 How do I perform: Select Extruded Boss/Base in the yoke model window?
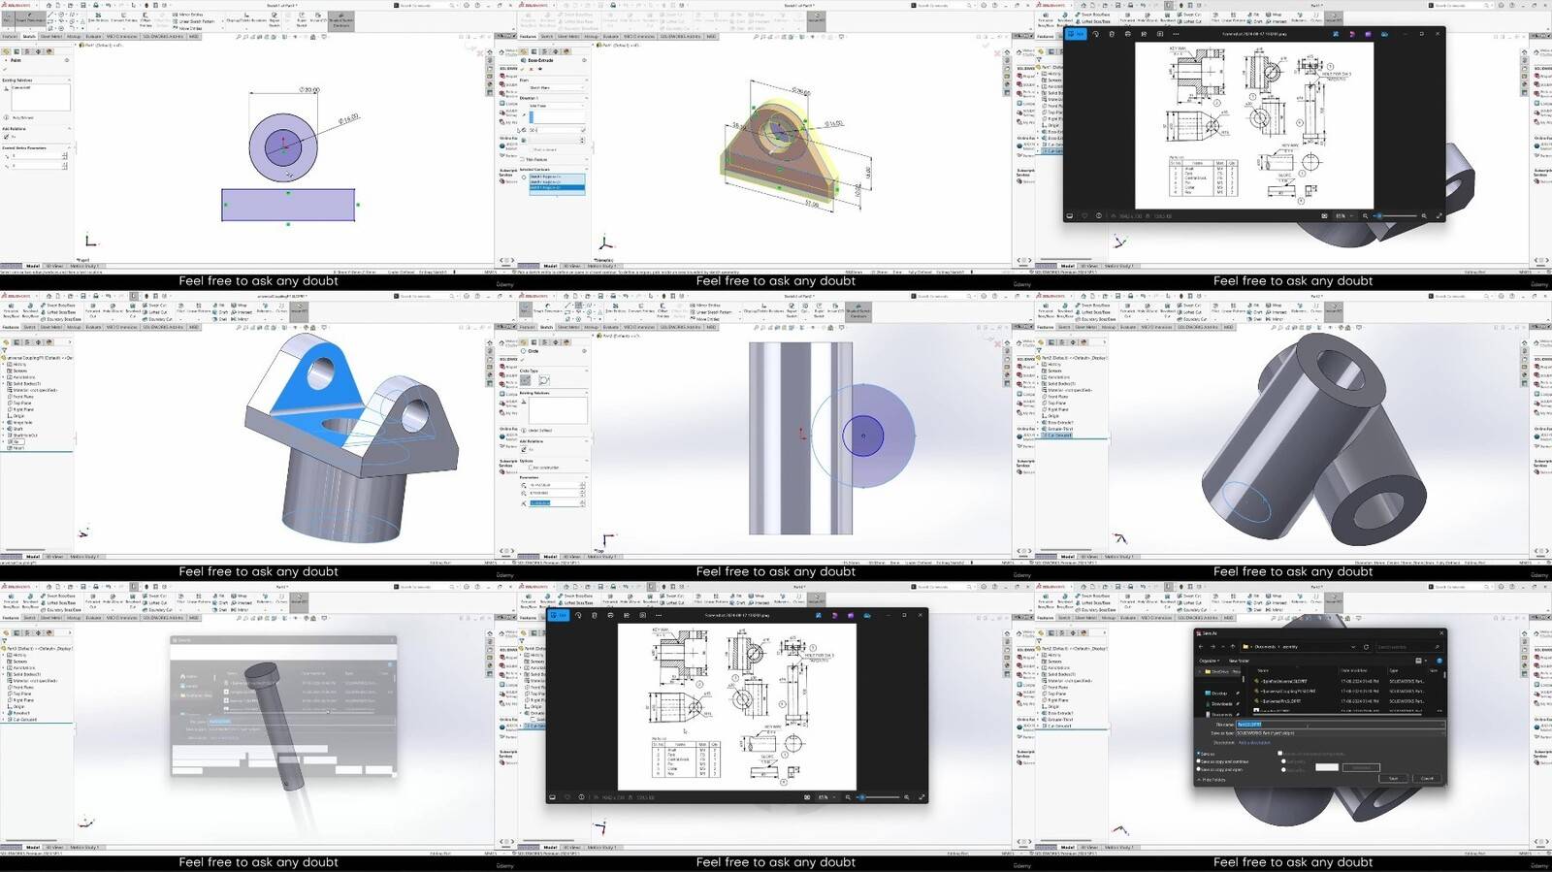point(11,310)
